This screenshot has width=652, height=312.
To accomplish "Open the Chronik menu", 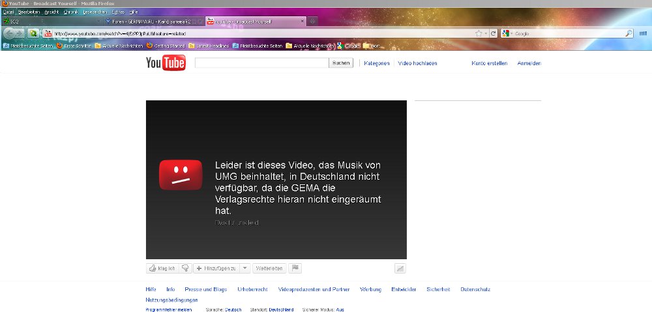I will coord(70,12).
